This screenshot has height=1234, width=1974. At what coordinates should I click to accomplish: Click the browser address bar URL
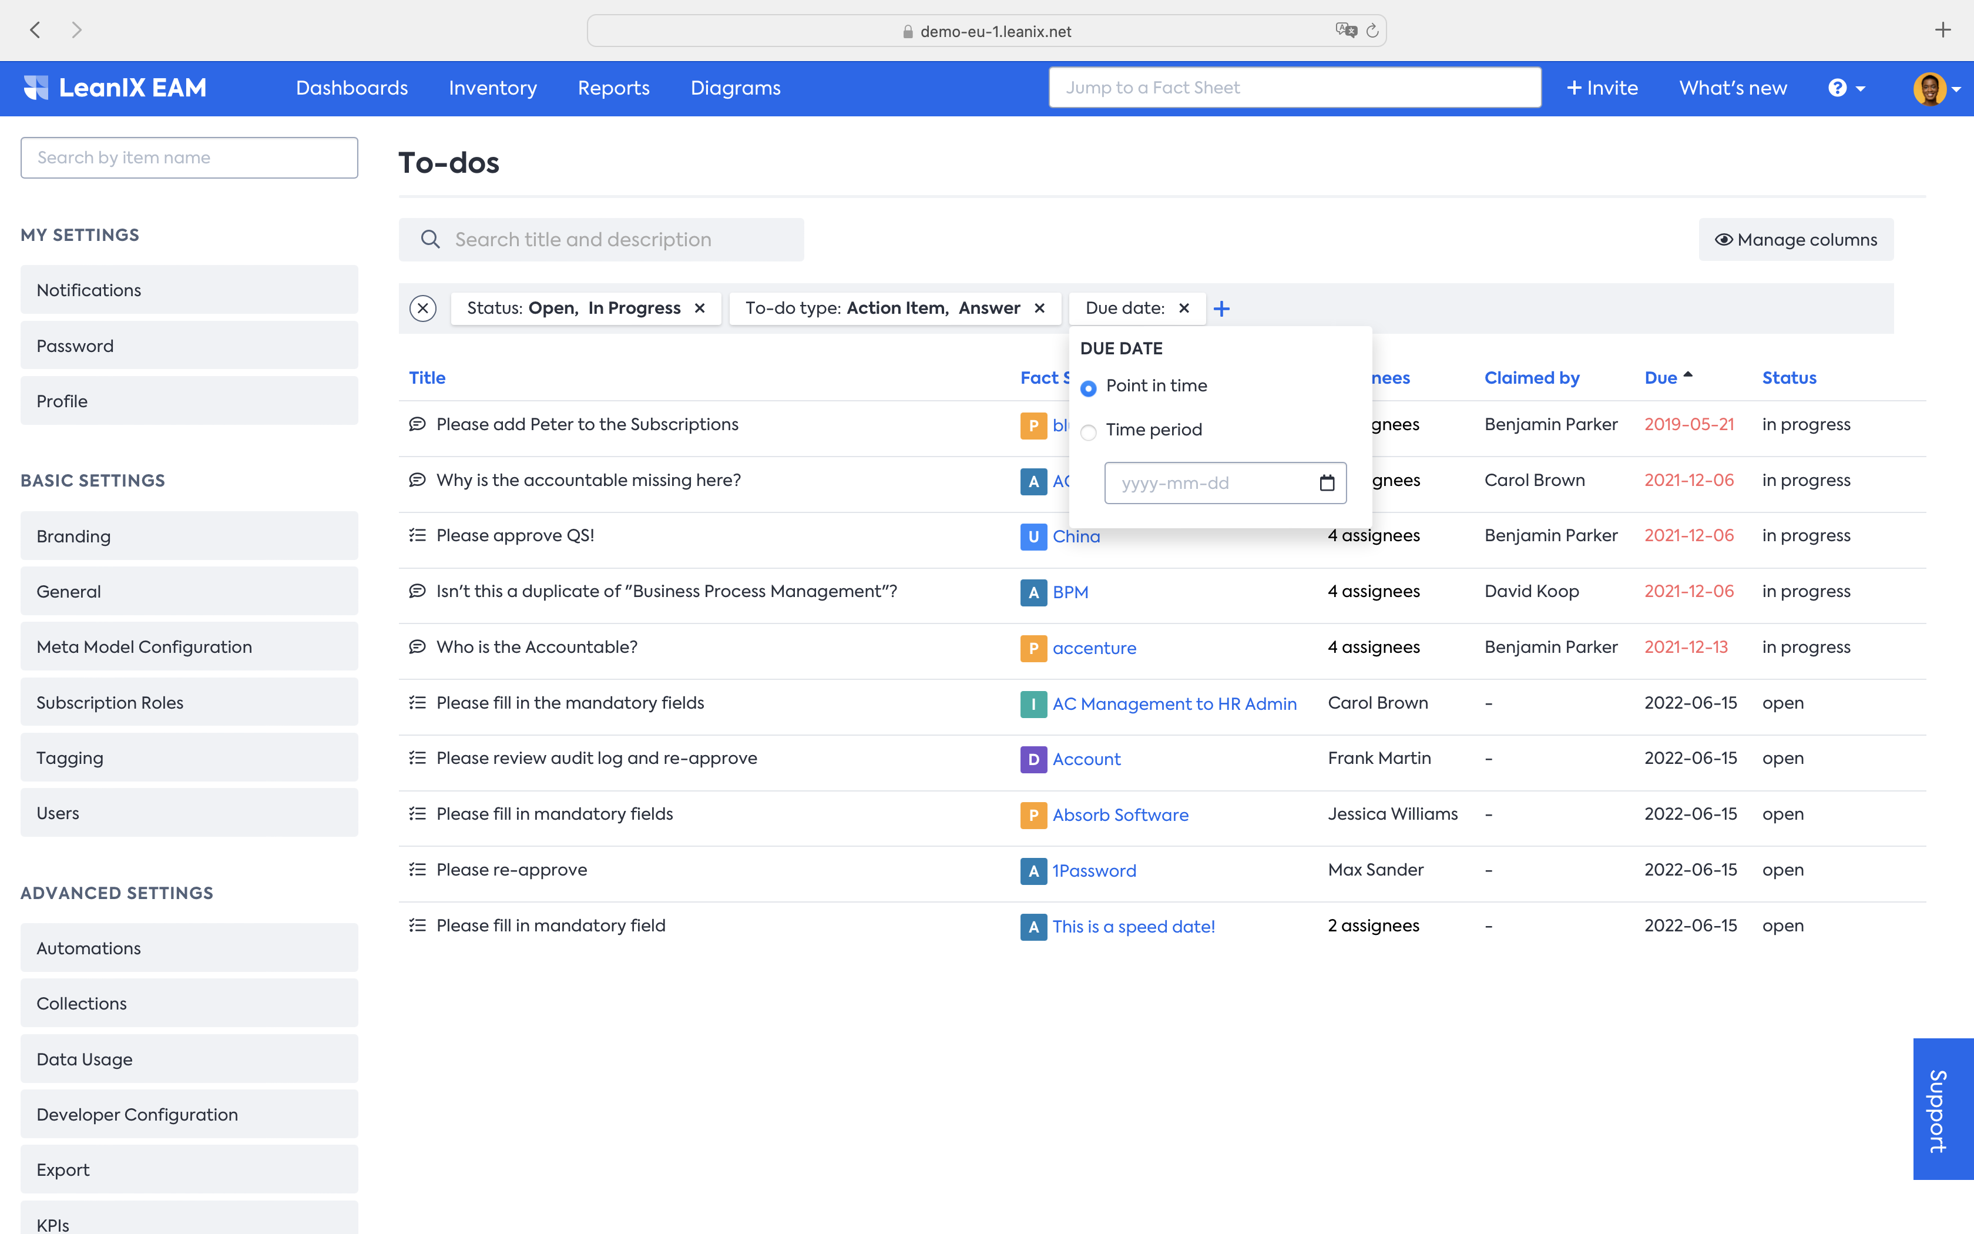tap(995, 31)
